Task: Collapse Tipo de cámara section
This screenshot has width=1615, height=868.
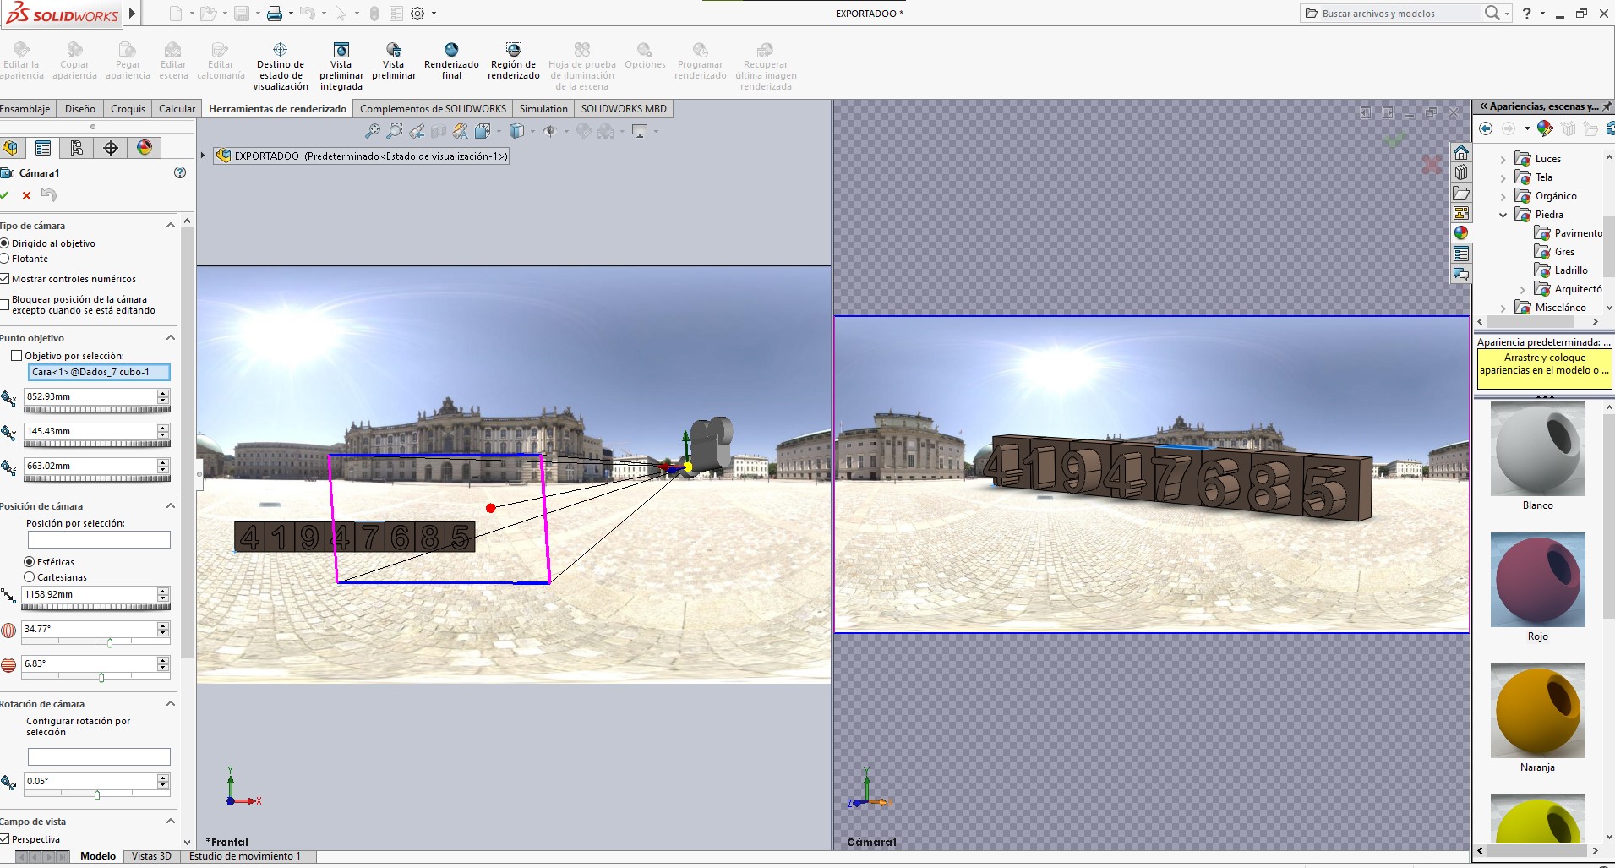Action: [x=171, y=226]
